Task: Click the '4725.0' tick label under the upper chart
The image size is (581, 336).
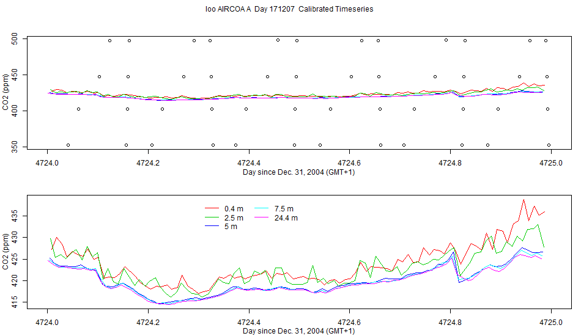Action: pyautogui.click(x=551, y=163)
